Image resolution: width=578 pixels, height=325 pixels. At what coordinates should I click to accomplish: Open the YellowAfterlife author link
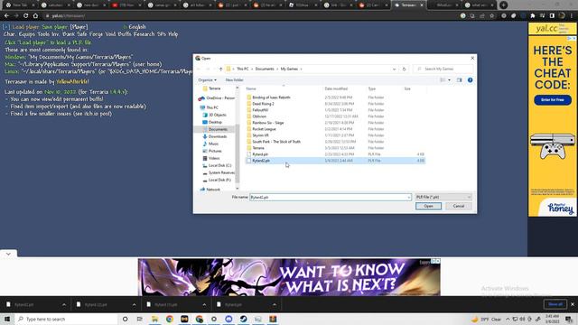tap(72, 82)
